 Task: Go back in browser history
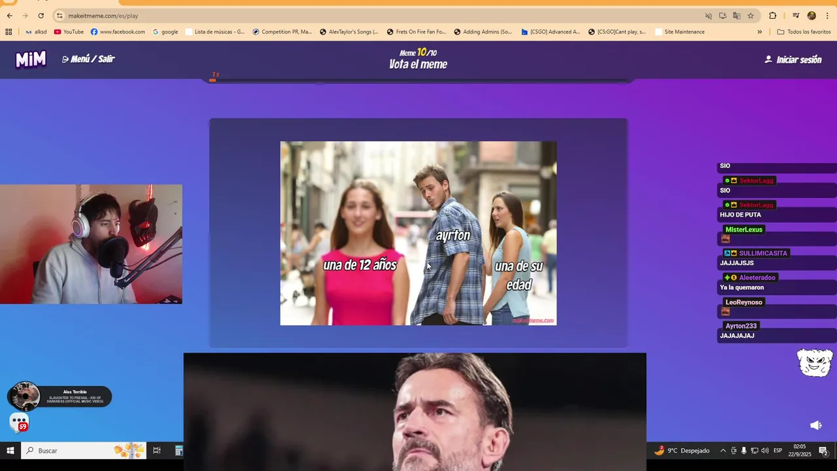coord(9,16)
